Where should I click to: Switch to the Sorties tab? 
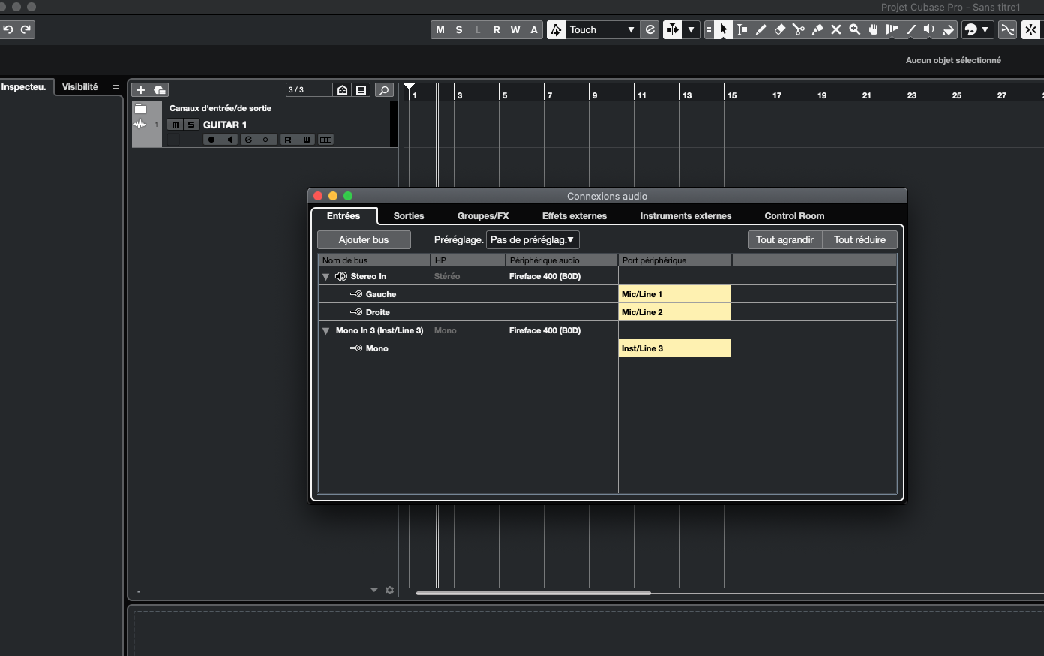click(409, 216)
